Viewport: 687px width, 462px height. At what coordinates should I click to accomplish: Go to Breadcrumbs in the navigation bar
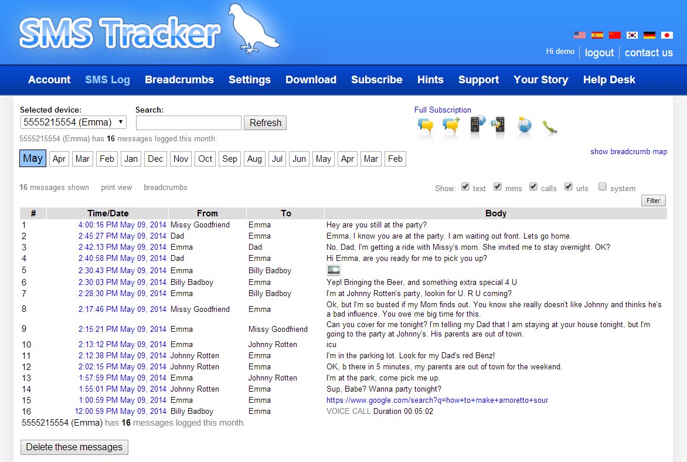(x=179, y=80)
